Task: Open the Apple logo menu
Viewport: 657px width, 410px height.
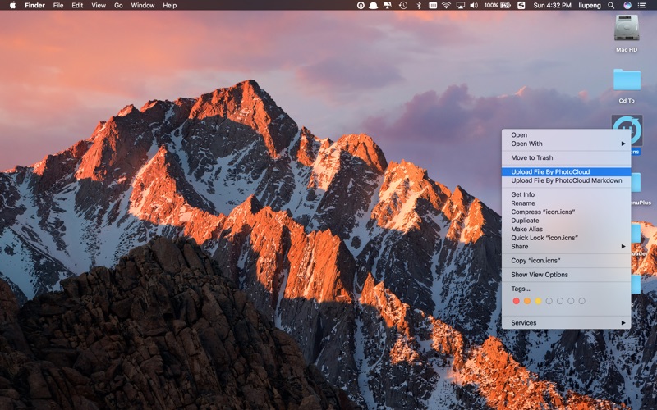Action: coord(12,6)
